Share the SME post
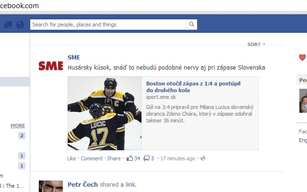Viewport: 307px width, 192px height. (114, 158)
